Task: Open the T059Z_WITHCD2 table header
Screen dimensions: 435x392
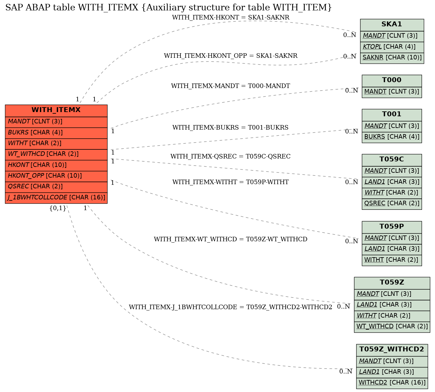Action: [x=392, y=350]
